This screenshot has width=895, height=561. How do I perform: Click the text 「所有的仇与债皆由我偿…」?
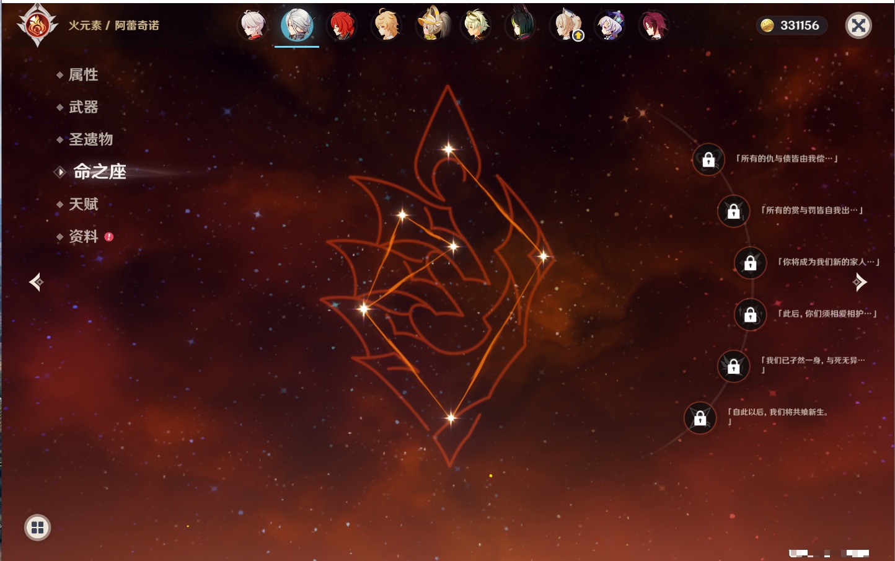(787, 159)
